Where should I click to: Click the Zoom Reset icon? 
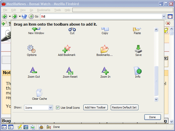70,70
